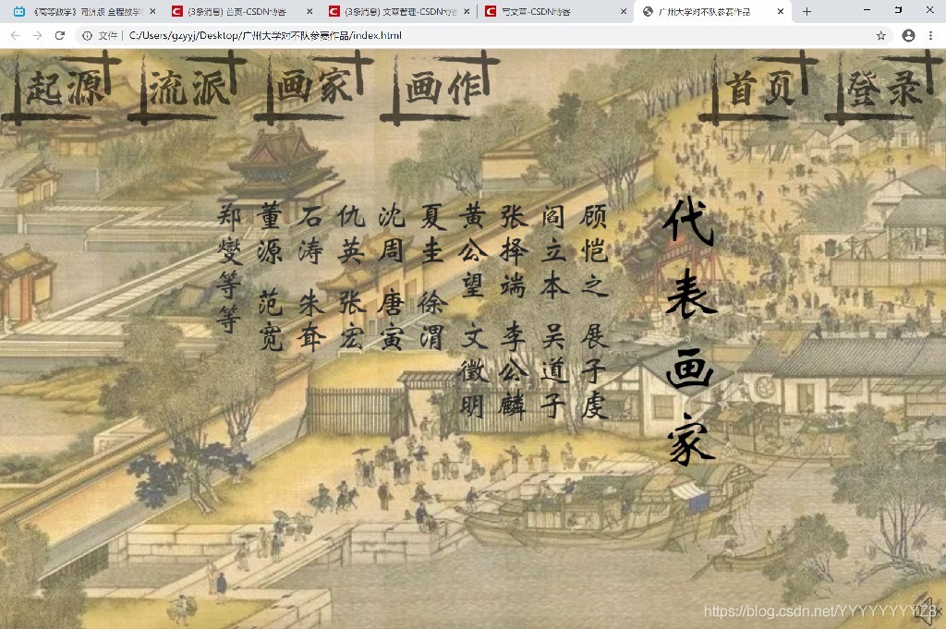This screenshot has width=946, height=629.
Task: Switch to the 高等数学 同济版 tab
Action: point(84,11)
